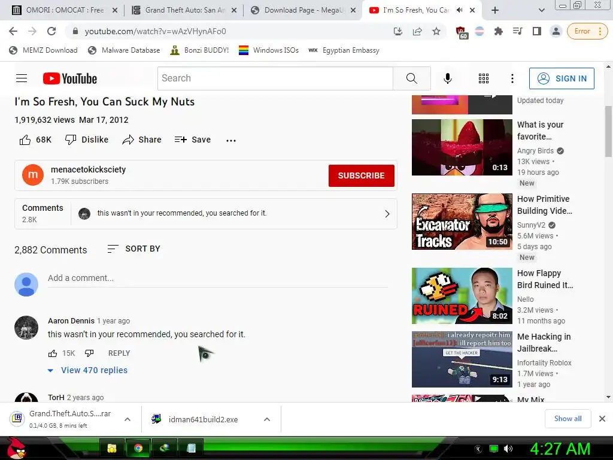
Task: Open the file explorer taskbar icon
Action: pyautogui.click(x=112, y=448)
